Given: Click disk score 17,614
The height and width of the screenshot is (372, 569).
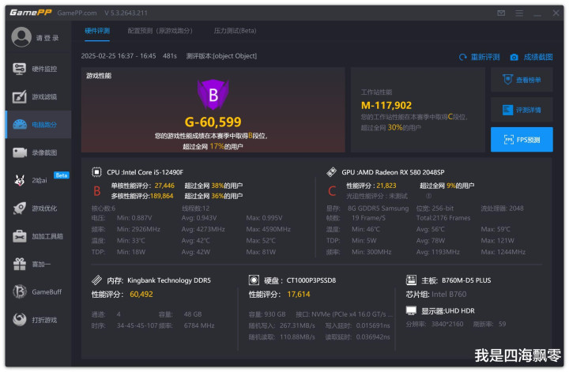Looking at the screenshot, I should pyautogui.click(x=298, y=294).
